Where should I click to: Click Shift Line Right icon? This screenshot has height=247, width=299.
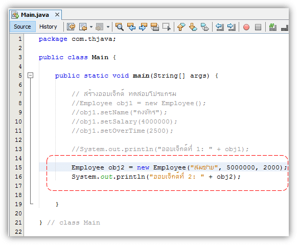[x=232, y=27]
